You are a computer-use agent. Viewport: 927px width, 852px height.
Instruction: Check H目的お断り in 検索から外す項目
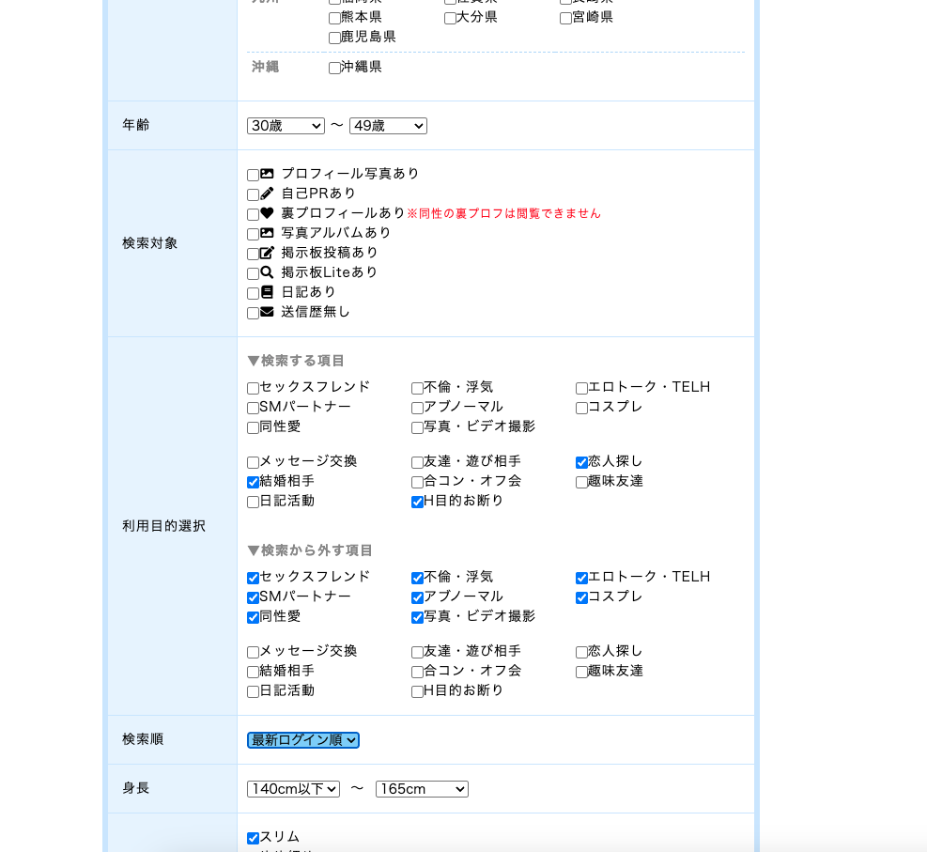click(417, 691)
